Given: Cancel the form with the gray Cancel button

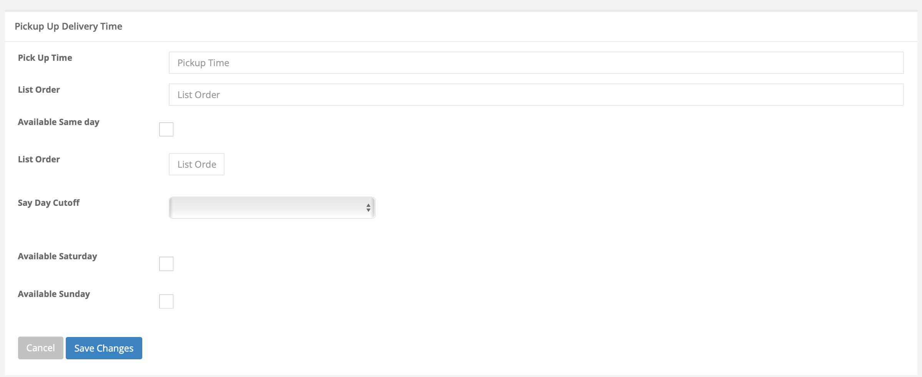Looking at the screenshot, I should pos(40,348).
